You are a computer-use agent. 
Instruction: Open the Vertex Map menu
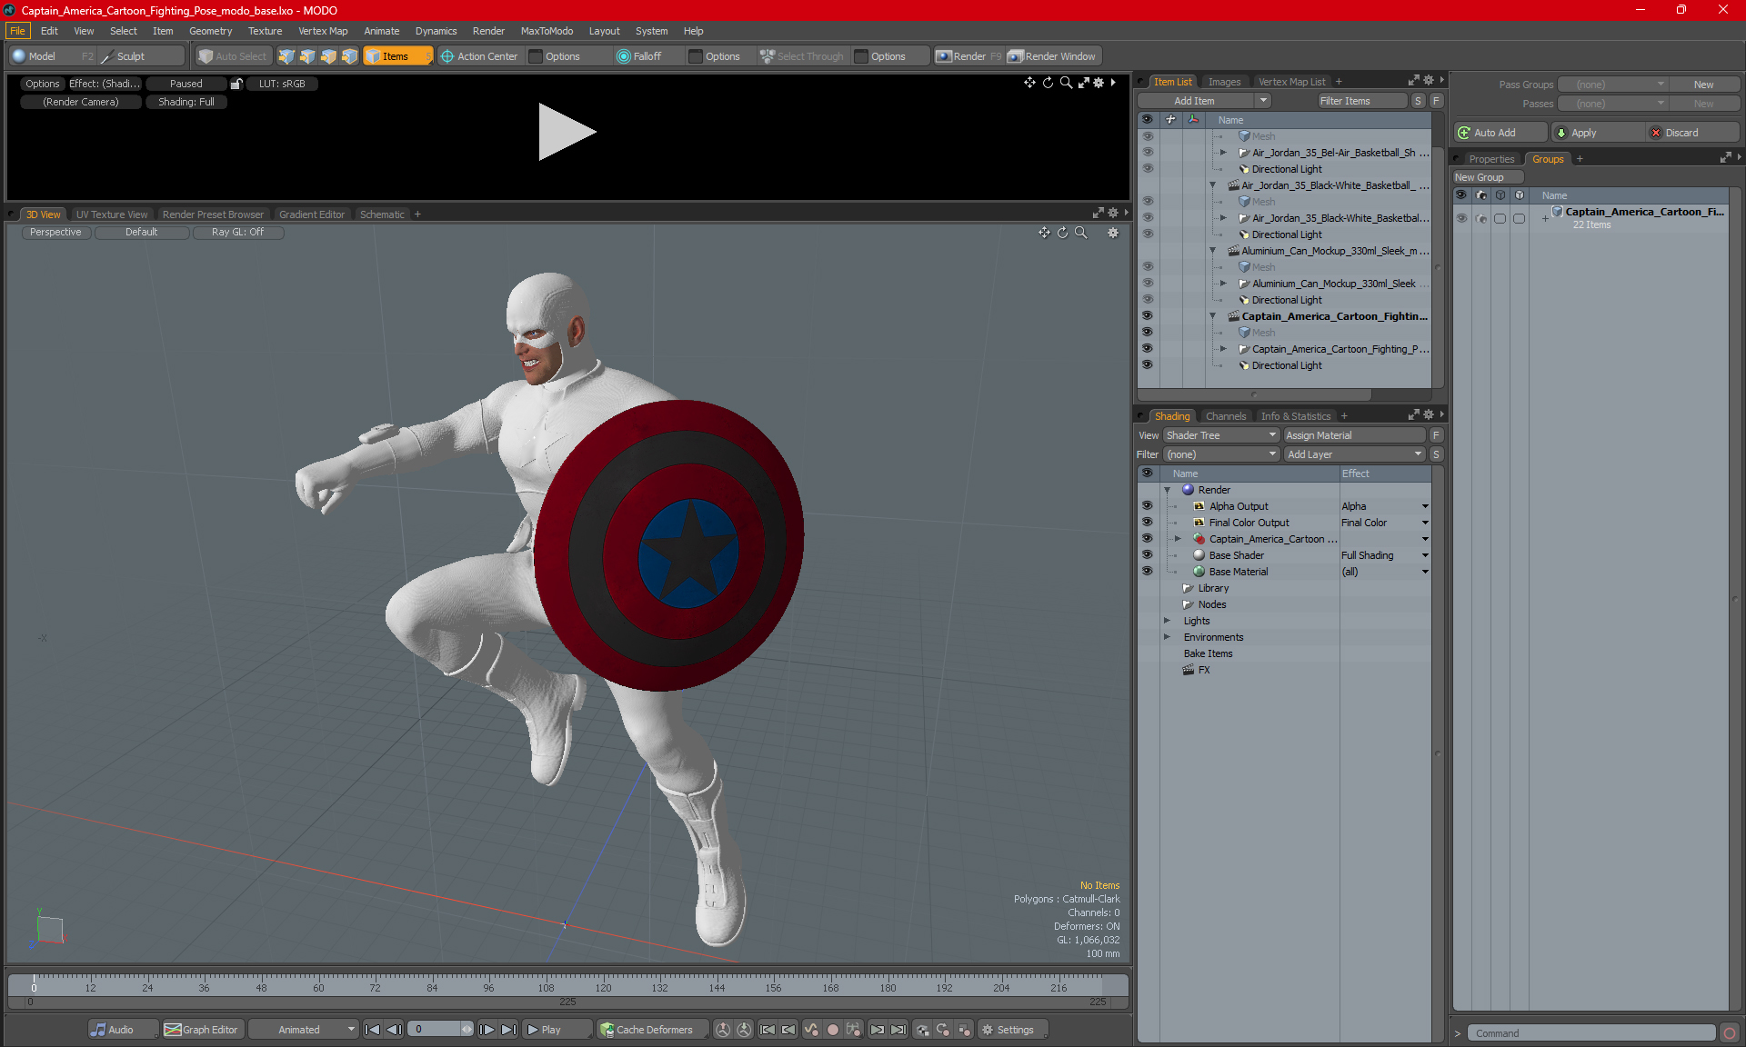[323, 31]
